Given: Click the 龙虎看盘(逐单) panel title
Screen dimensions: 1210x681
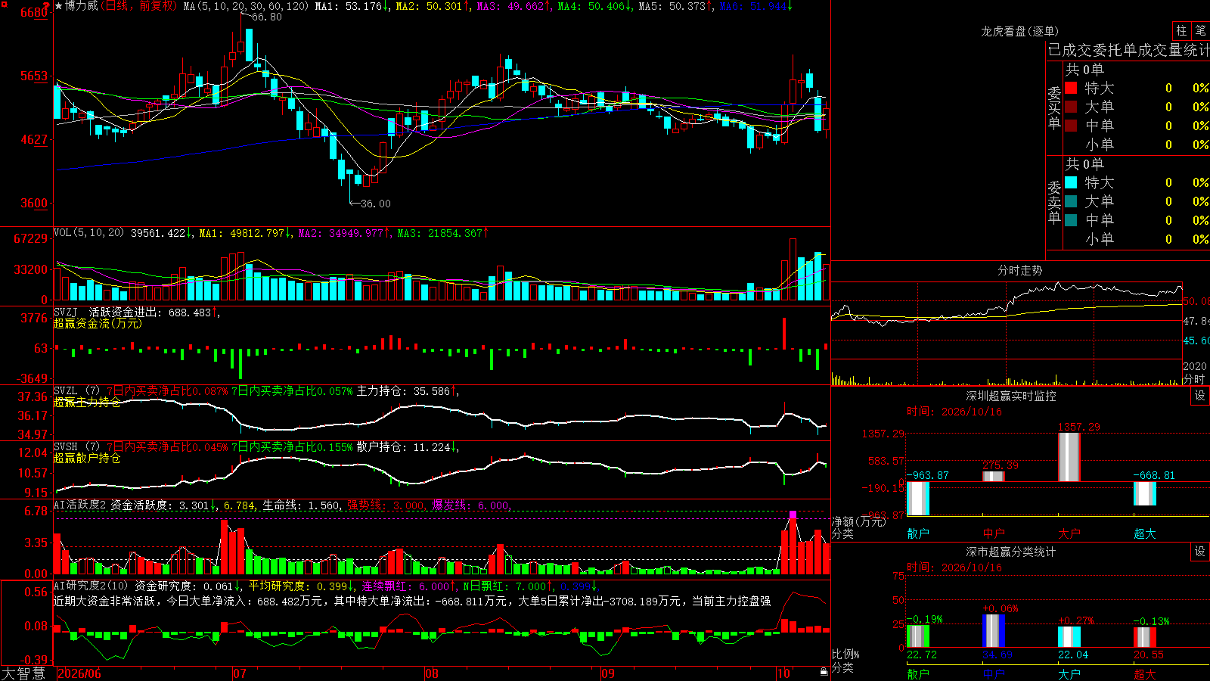Looking at the screenshot, I should [1019, 31].
